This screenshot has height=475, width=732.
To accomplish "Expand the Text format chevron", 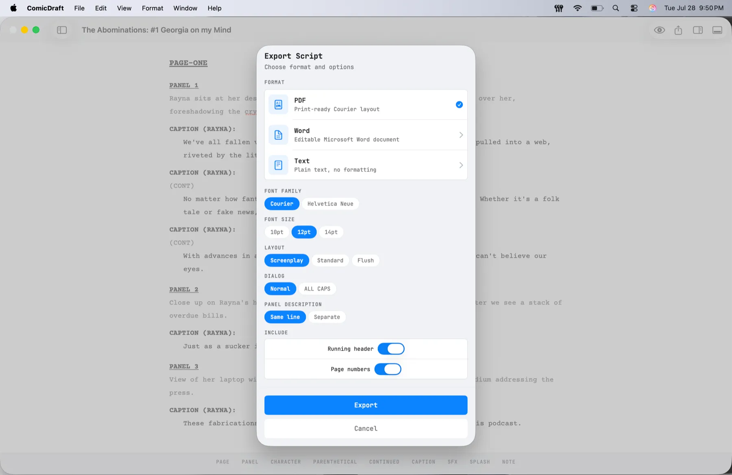I will [x=461, y=165].
